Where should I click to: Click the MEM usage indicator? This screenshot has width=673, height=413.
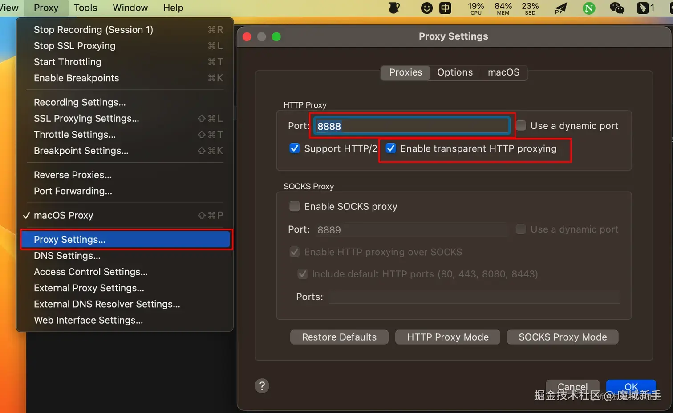[x=503, y=8]
